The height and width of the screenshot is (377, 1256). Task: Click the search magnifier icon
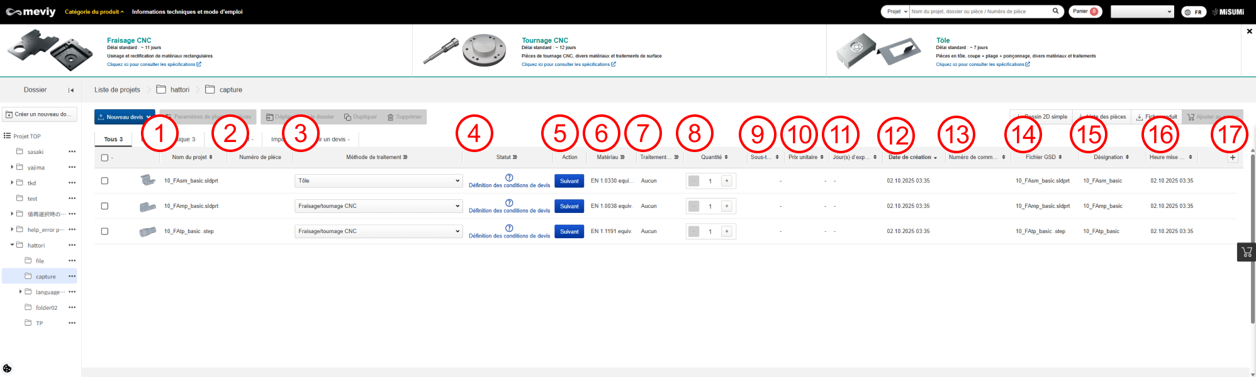(1055, 11)
